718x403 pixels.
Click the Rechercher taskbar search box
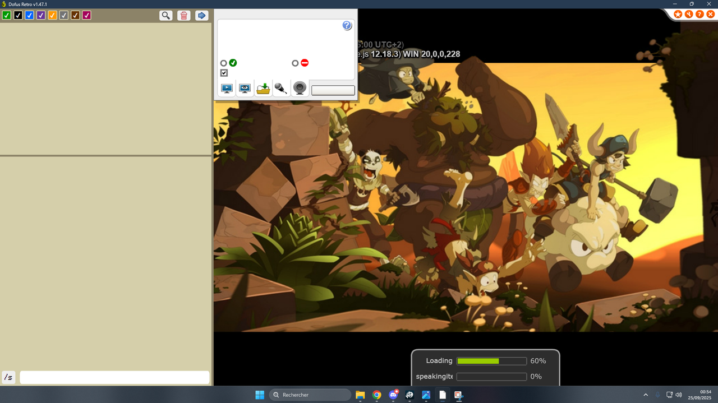pos(310,395)
